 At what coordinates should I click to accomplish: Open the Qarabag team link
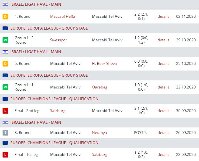100,87
